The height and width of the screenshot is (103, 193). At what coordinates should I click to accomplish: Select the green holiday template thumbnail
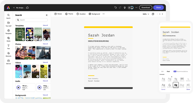tap(20, 34)
